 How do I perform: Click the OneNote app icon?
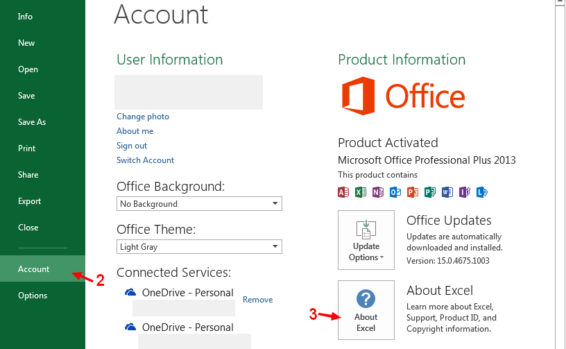378,192
